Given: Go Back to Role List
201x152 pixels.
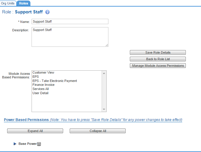Looking at the screenshot, I should click(158, 59).
